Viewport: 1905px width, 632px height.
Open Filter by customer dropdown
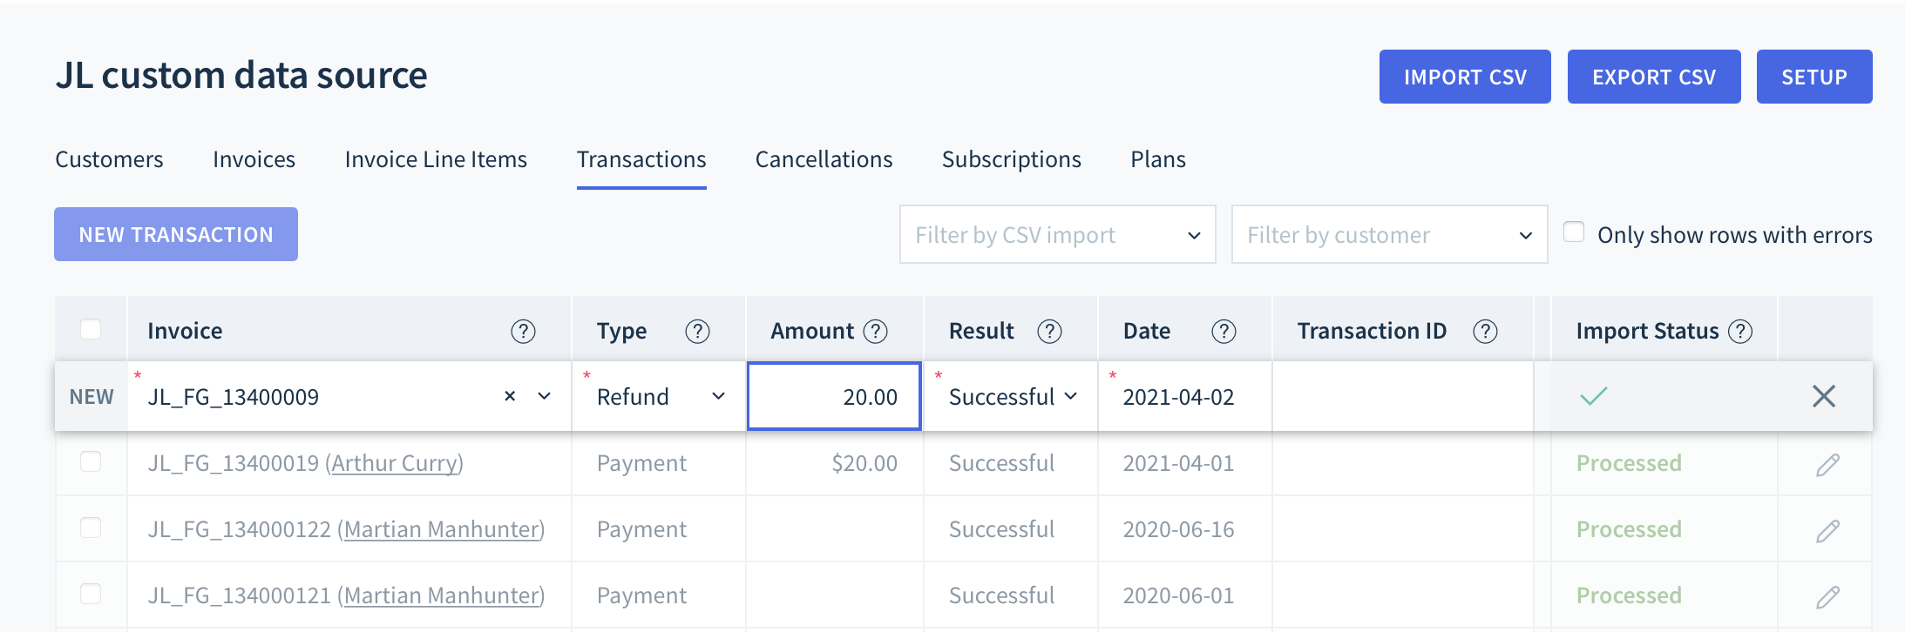pos(1389,234)
